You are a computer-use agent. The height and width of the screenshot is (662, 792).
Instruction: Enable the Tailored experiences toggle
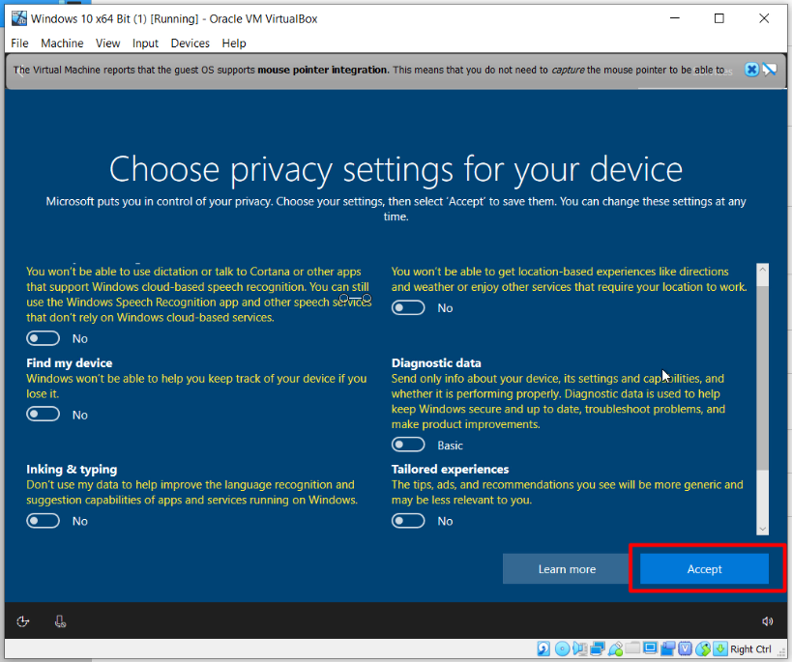click(x=408, y=521)
